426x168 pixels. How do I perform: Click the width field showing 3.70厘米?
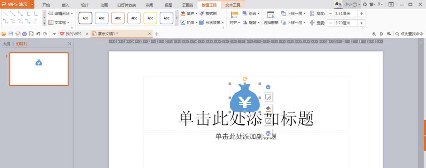click(346, 23)
